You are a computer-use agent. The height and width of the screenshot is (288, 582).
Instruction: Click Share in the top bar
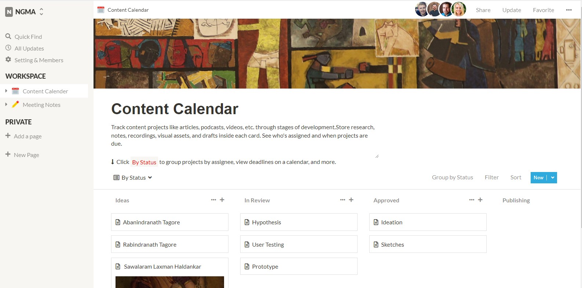point(483,10)
